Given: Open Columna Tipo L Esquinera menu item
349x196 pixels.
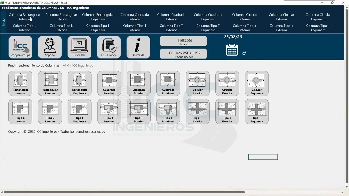Looking at the screenshot, I should pos(98,28).
